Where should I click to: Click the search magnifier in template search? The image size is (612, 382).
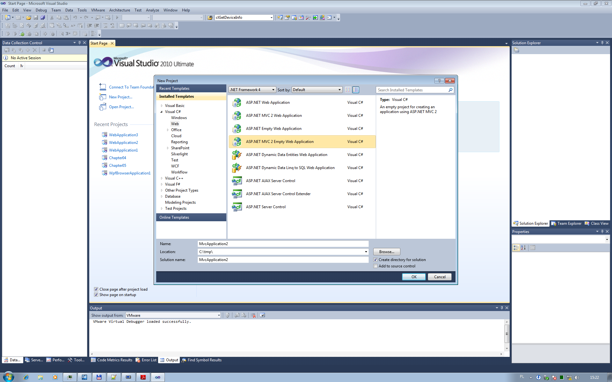pos(450,90)
